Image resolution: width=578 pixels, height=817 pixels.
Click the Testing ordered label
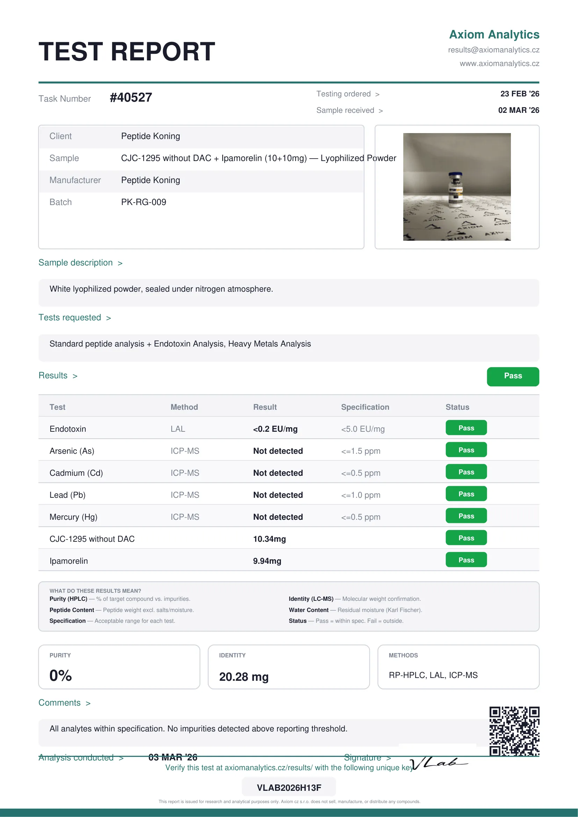(x=348, y=94)
